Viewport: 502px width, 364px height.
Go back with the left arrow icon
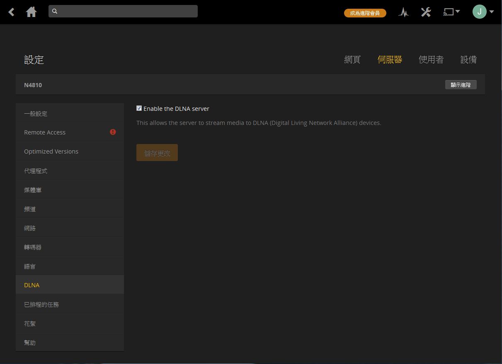point(12,12)
